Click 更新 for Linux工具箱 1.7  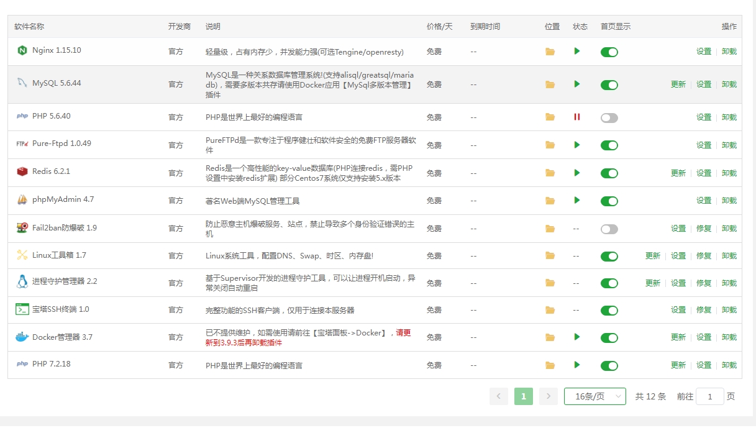coord(653,256)
